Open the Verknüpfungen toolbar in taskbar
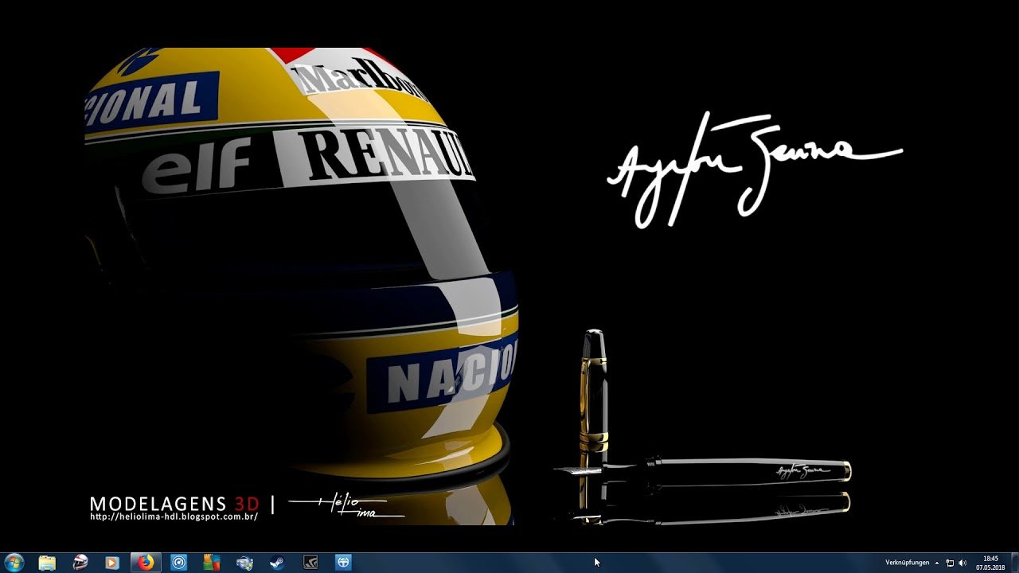Image resolution: width=1019 pixels, height=573 pixels. [x=907, y=563]
